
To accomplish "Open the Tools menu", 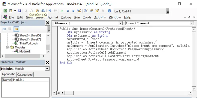I will (87, 17).
